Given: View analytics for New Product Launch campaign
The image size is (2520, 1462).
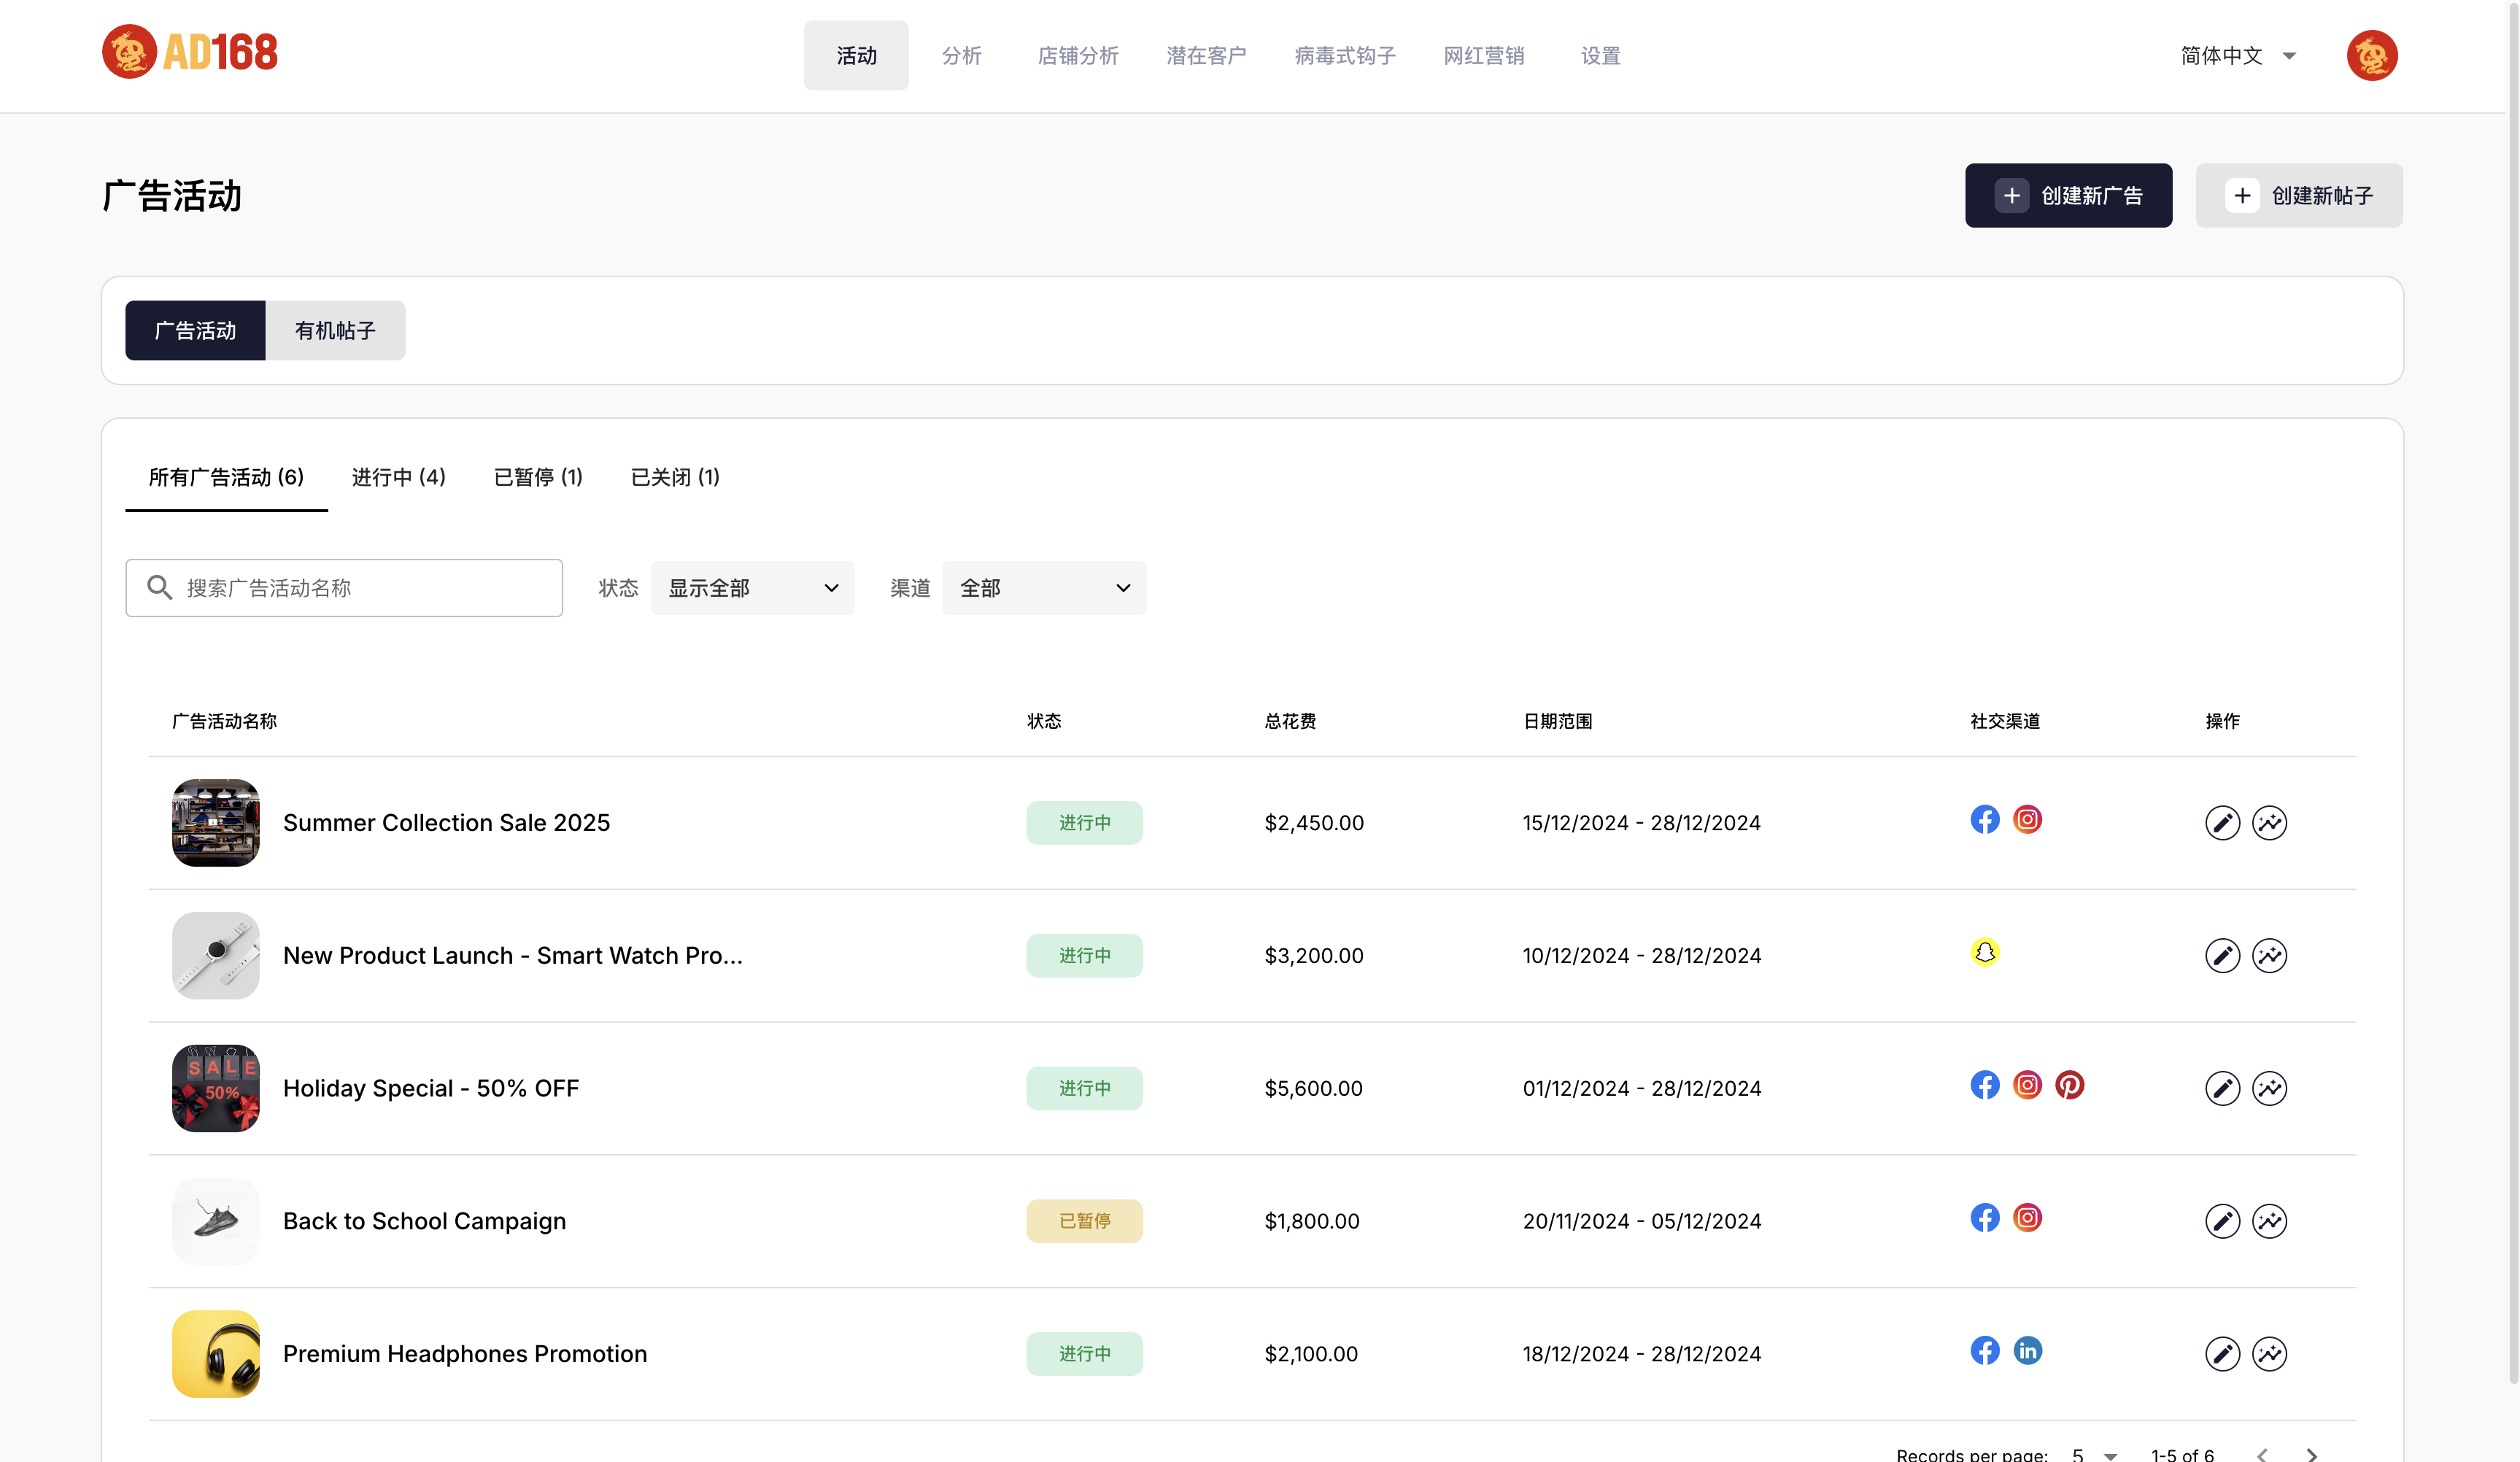Looking at the screenshot, I should tap(2269, 956).
